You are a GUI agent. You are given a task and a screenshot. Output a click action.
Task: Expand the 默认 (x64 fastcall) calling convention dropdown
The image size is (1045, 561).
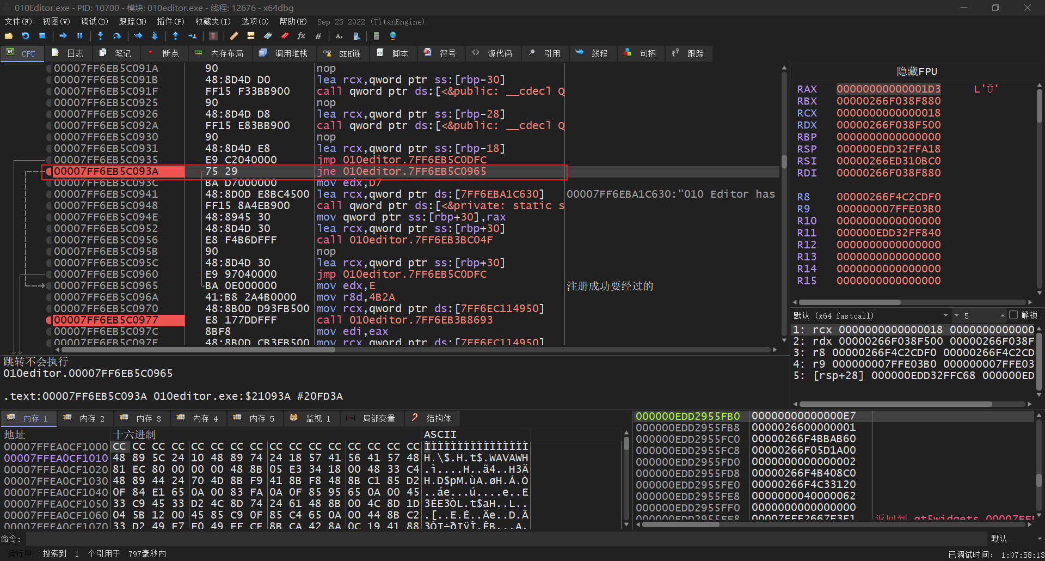tap(945, 315)
